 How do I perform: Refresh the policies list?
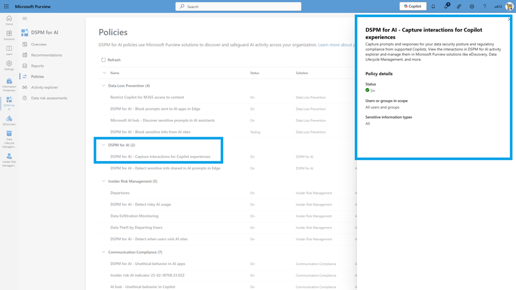tap(111, 60)
